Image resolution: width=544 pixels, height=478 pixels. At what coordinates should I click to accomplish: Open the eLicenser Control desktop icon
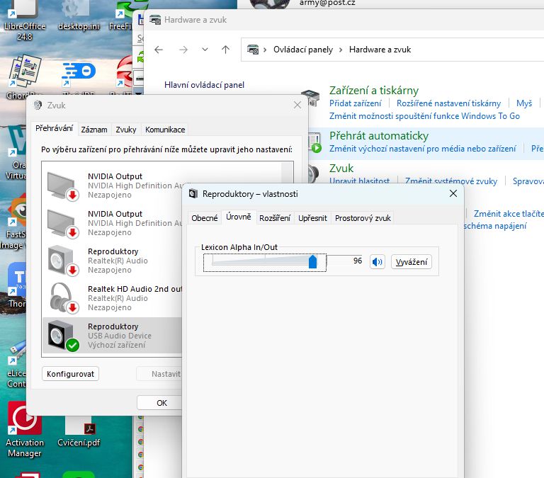click(16, 364)
